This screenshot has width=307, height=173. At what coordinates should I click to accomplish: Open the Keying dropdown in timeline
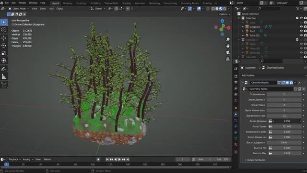[28, 160]
